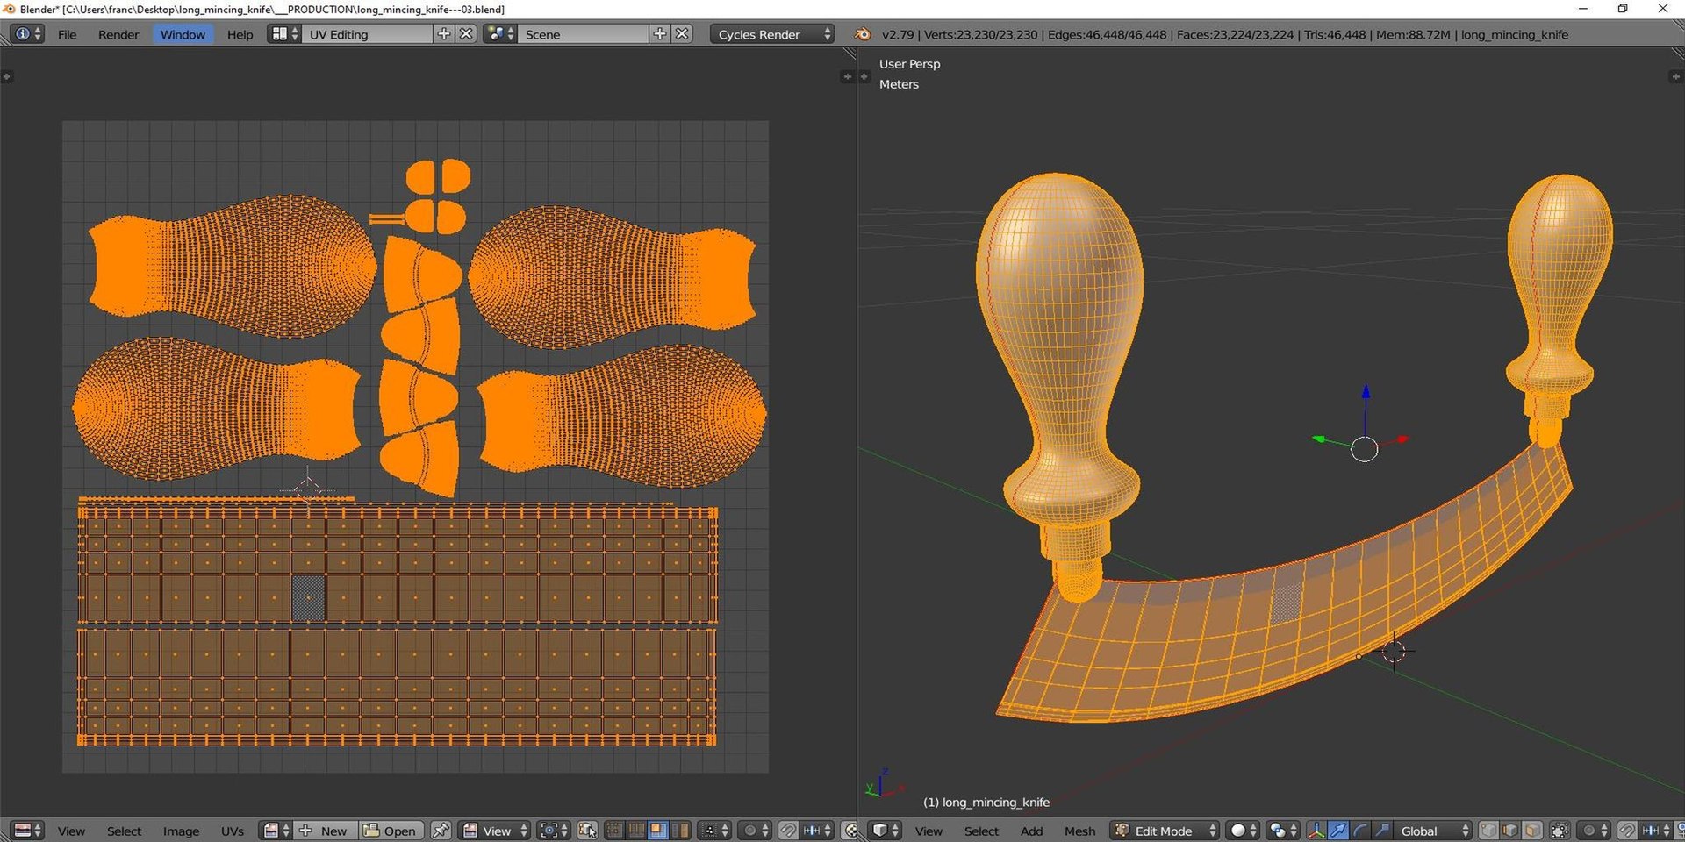
Task: Select UV vertex selection mode
Action: (x=614, y=831)
